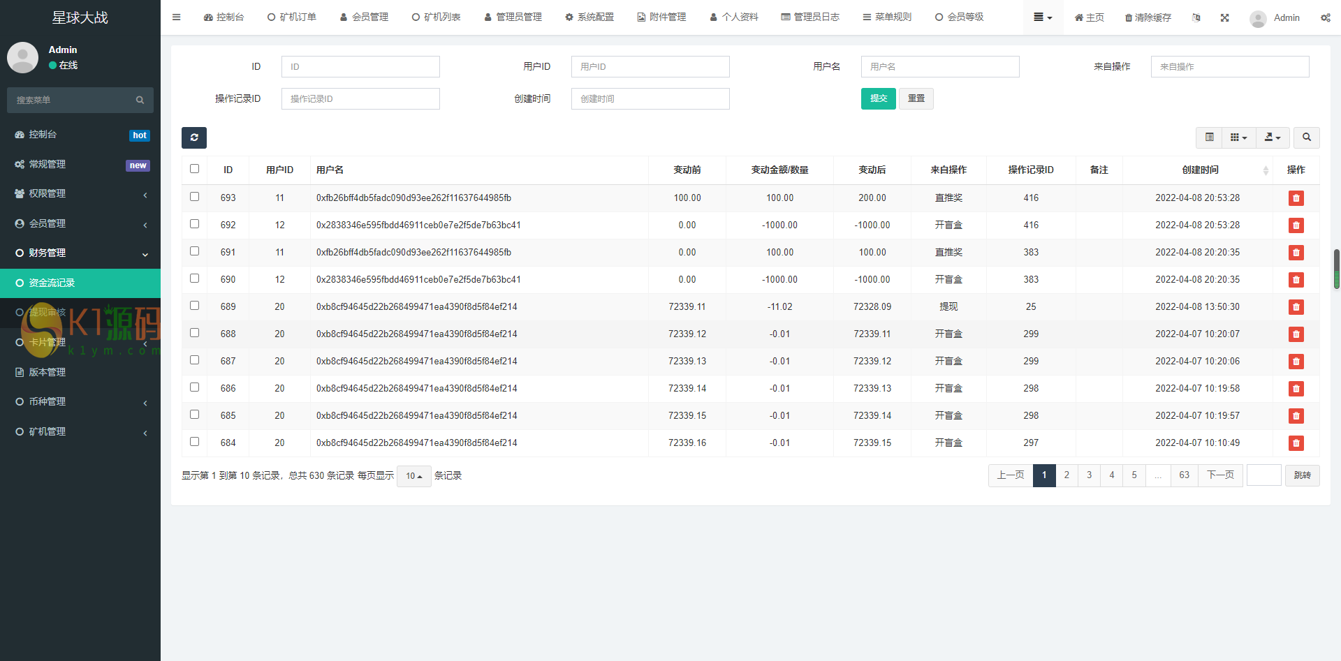This screenshot has height=661, width=1341.
Task: Open the export data dropdown
Action: coord(1272,138)
